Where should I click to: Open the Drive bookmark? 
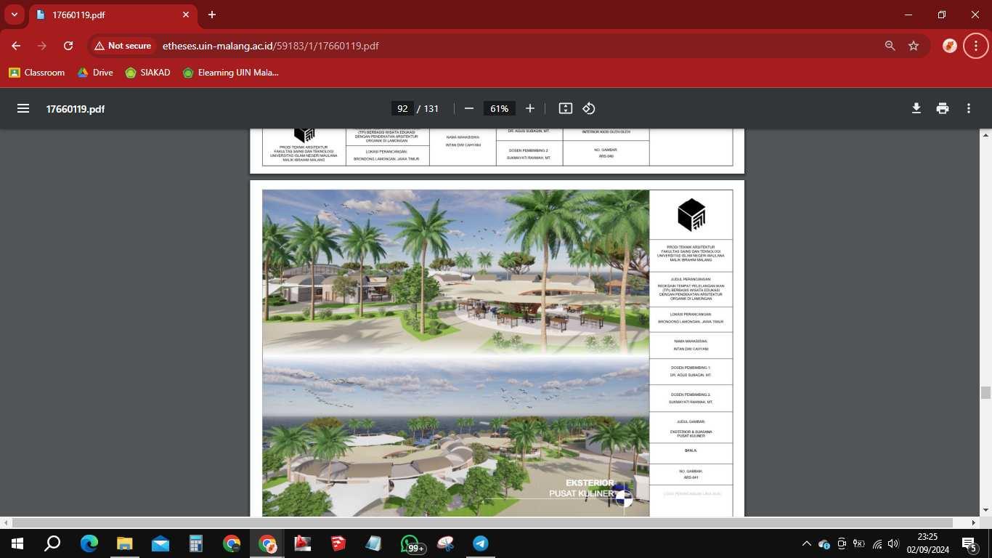[95, 73]
